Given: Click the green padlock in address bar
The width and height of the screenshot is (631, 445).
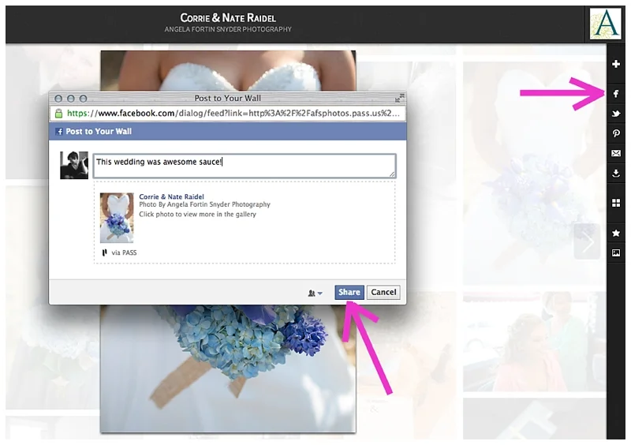Looking at the screenshot, I should [58, 113].
